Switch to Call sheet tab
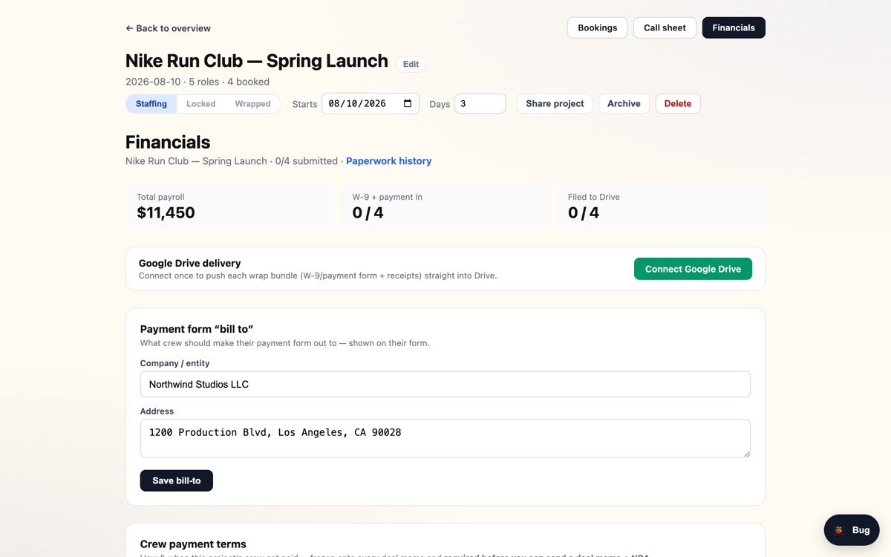This screenshot has width=891, height=557. 665,27
